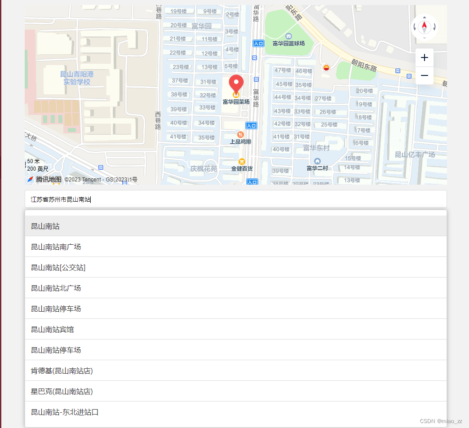Rotate map counterclockwise with left compass arrow
The image size is (469, 428).
(415, 27)
